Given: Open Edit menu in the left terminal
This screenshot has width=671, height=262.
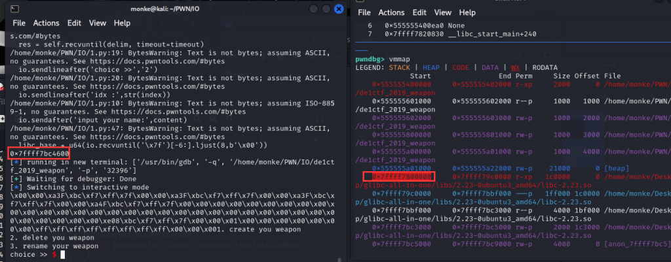Looking at the screenshot, I should [x=79, y=23].
